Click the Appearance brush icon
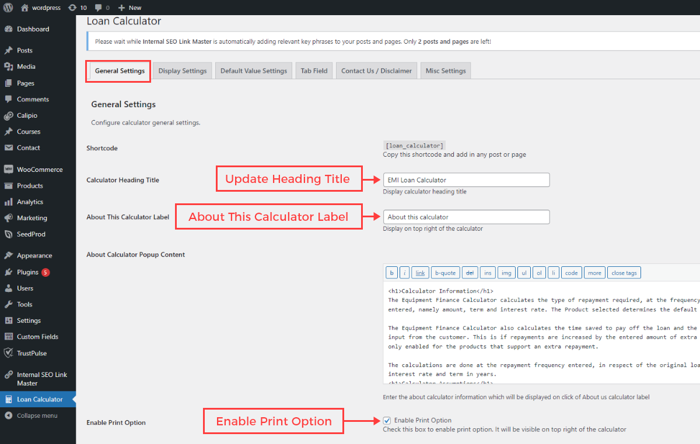 coord(8,256)
